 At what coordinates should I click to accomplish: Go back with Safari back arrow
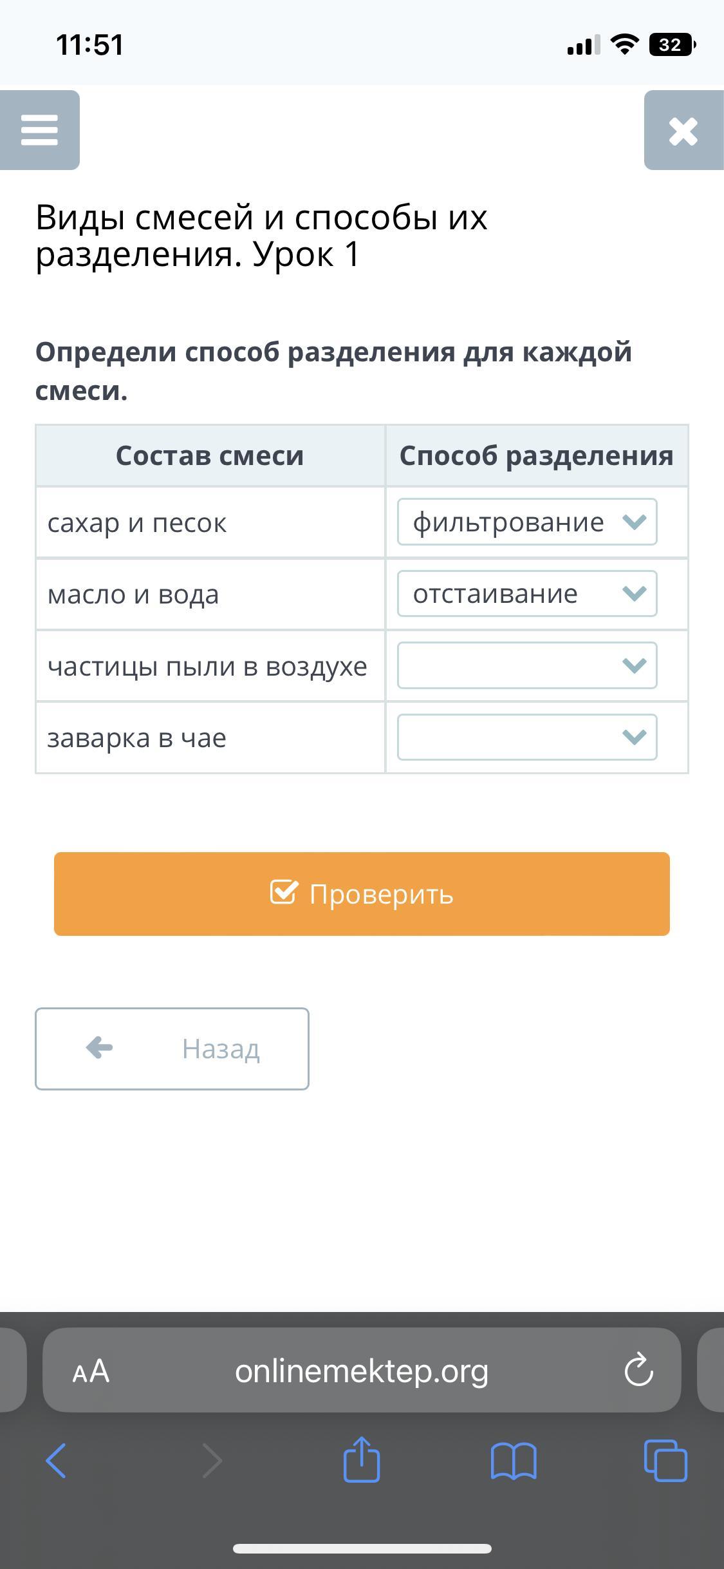(56, 1460)
